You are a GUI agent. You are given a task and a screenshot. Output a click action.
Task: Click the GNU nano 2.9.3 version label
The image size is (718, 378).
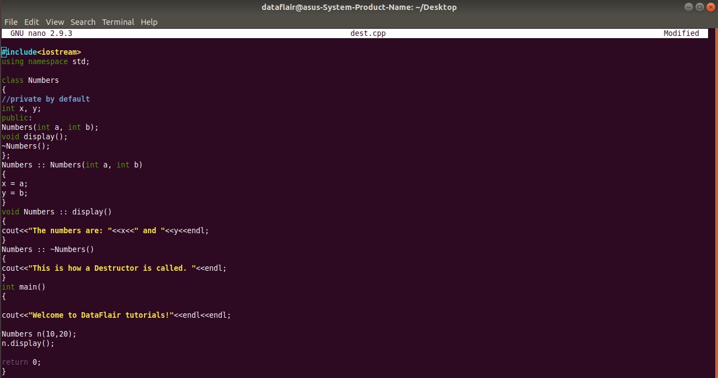pyautogui.click(x=40, y=33)
